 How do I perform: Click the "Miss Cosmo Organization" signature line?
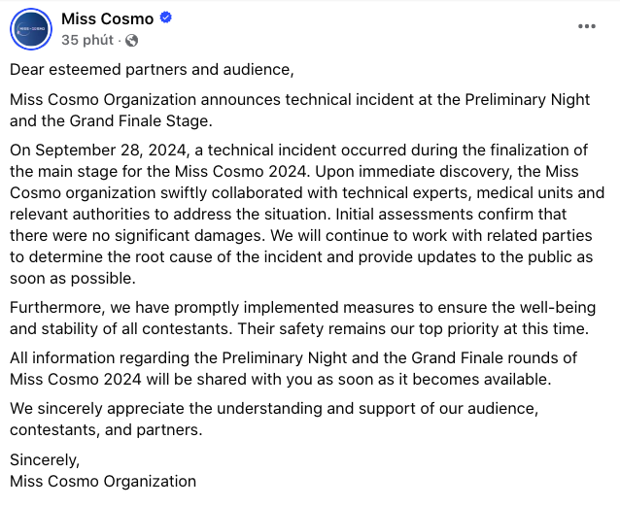103,481
